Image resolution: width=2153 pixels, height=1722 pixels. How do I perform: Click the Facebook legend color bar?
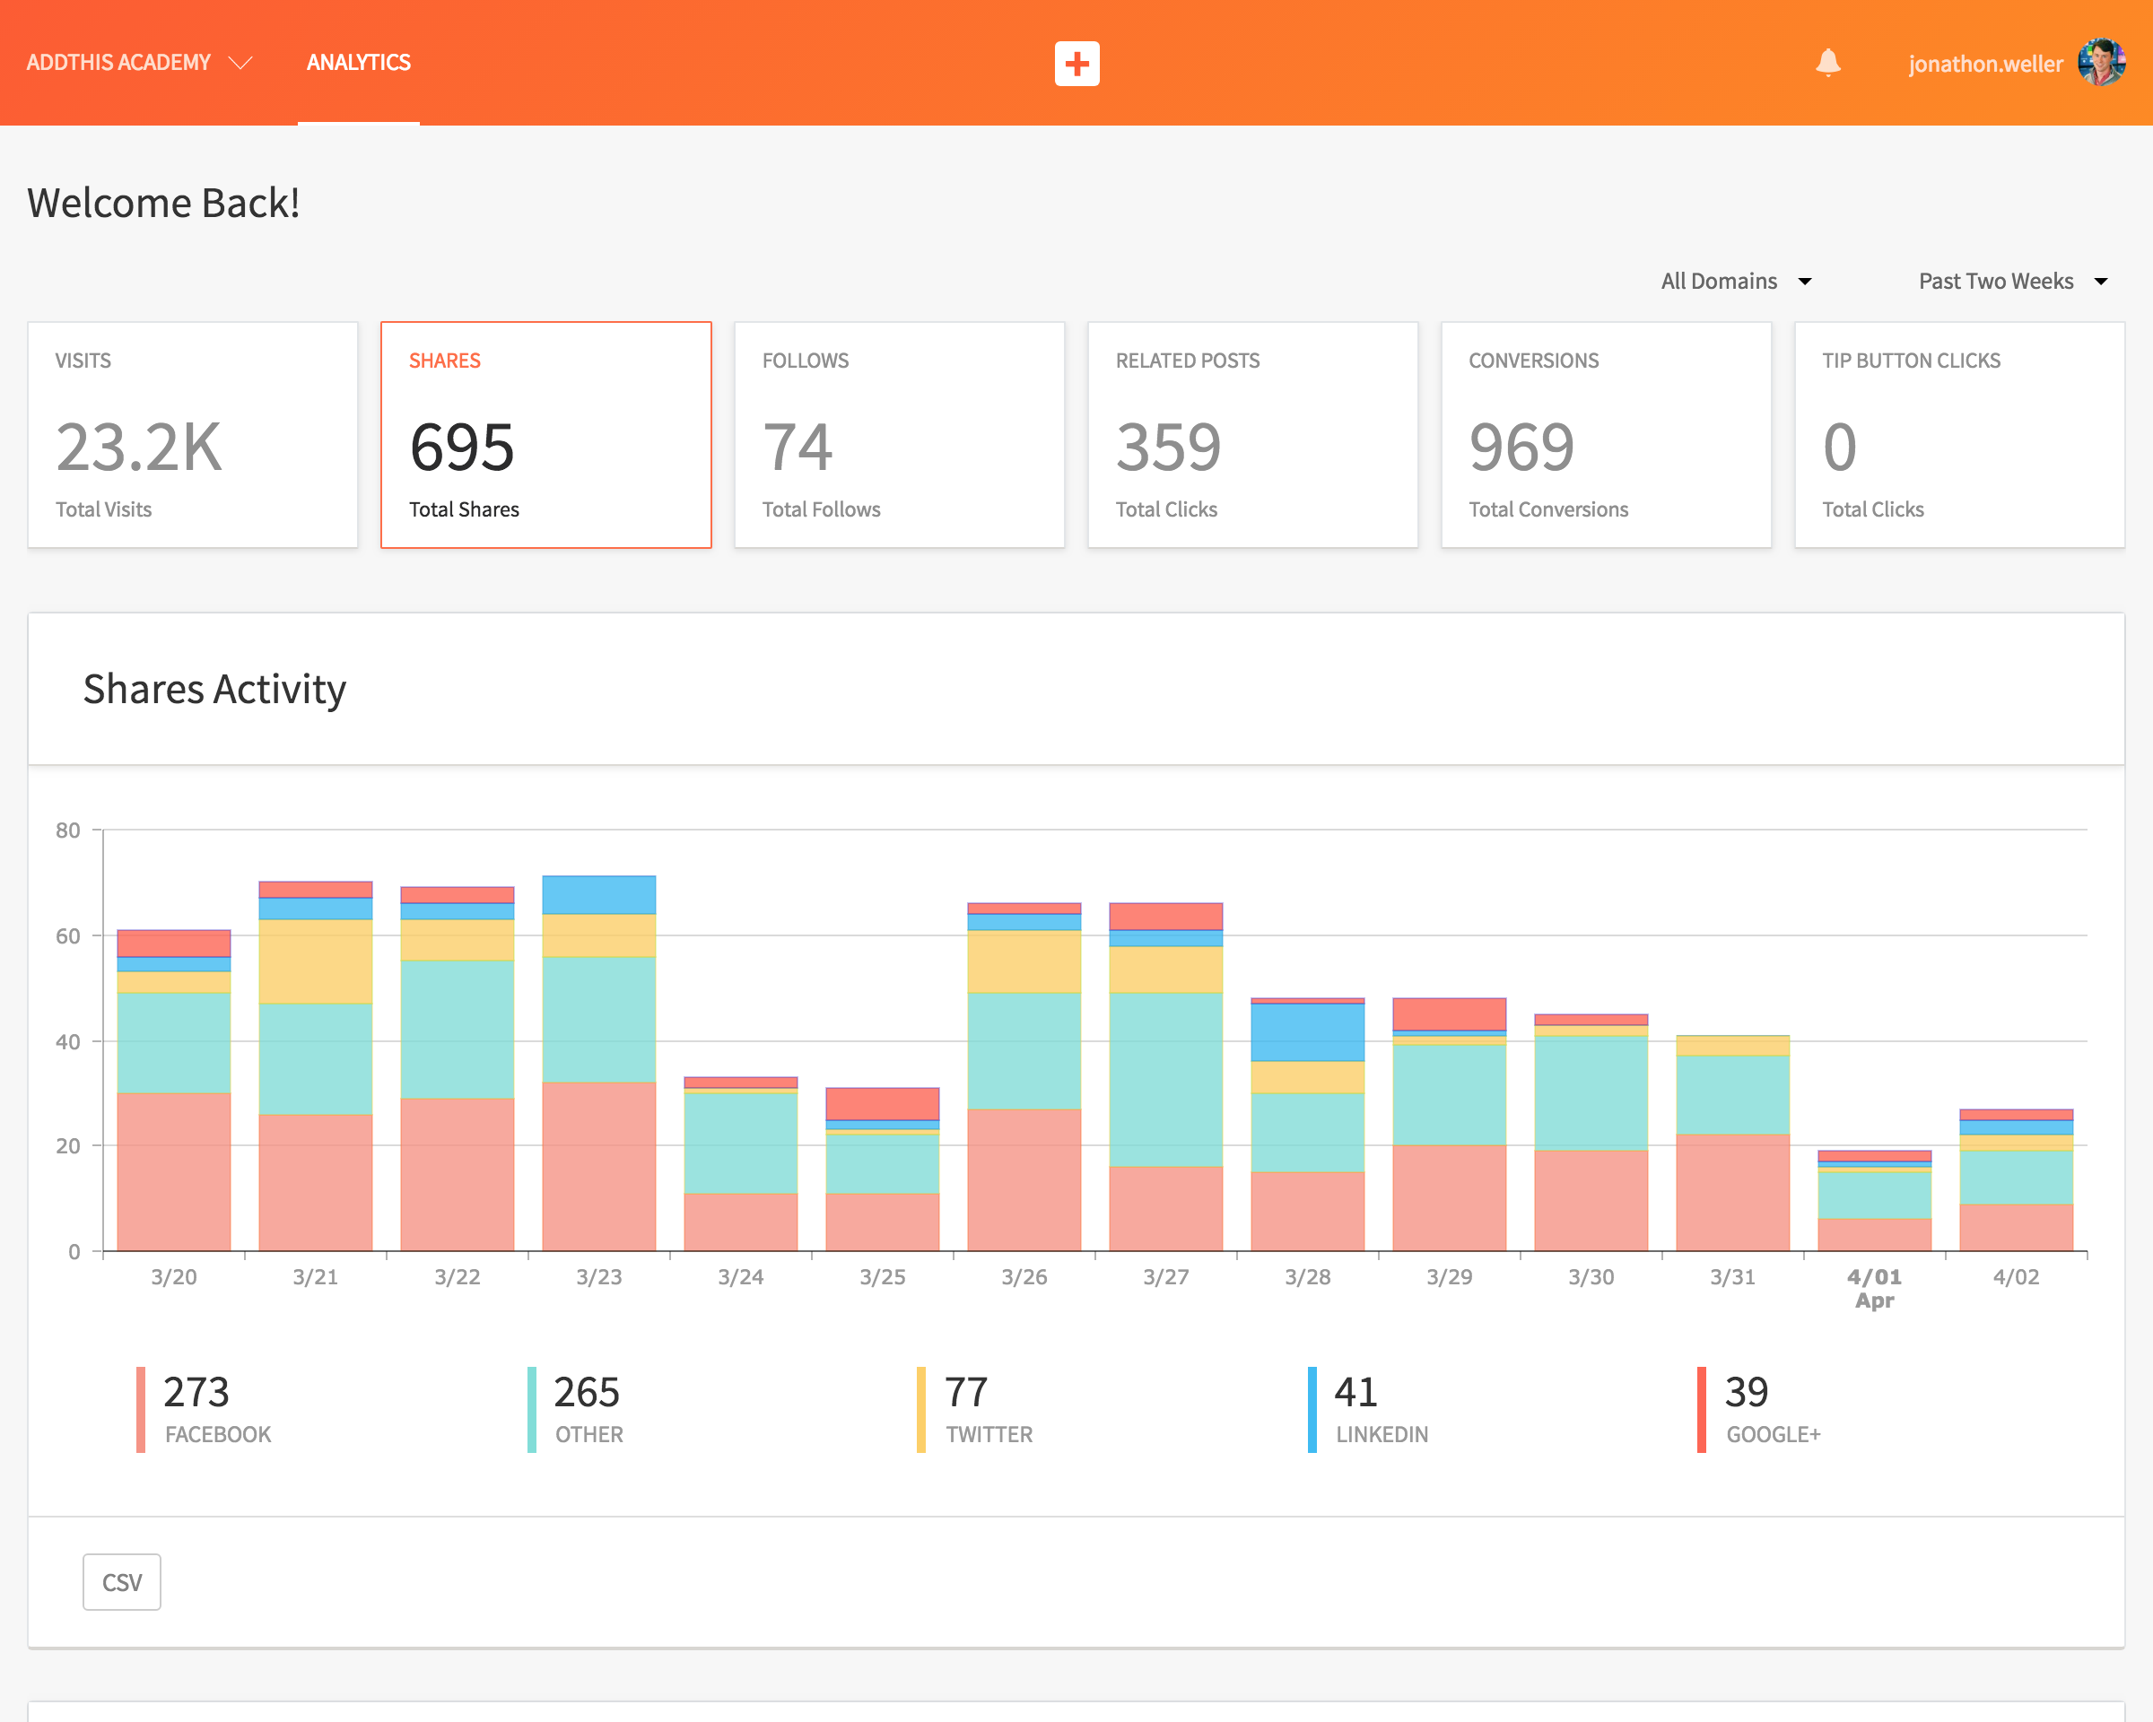pyautogui.click(x=141, y=1409)
